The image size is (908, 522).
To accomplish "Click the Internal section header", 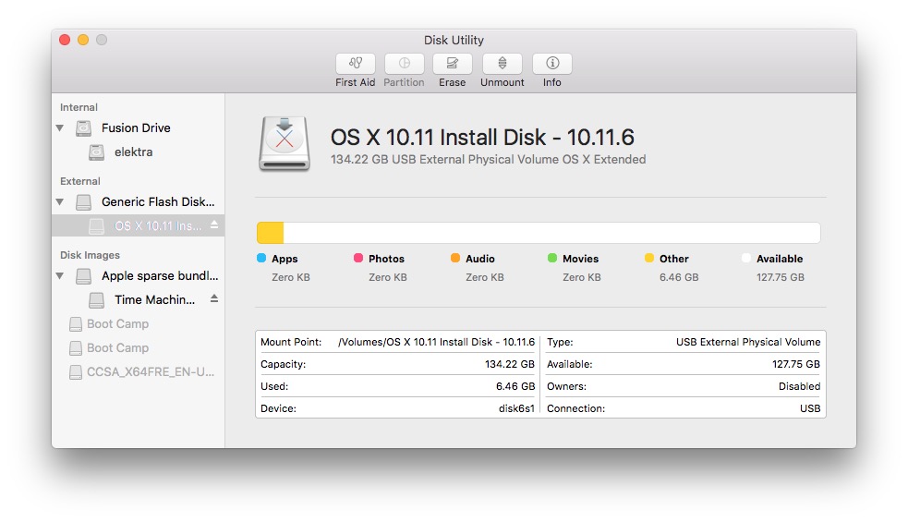I will click(79, 107).
